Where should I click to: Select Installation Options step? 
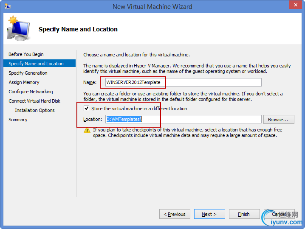click(x=35, y=110)
